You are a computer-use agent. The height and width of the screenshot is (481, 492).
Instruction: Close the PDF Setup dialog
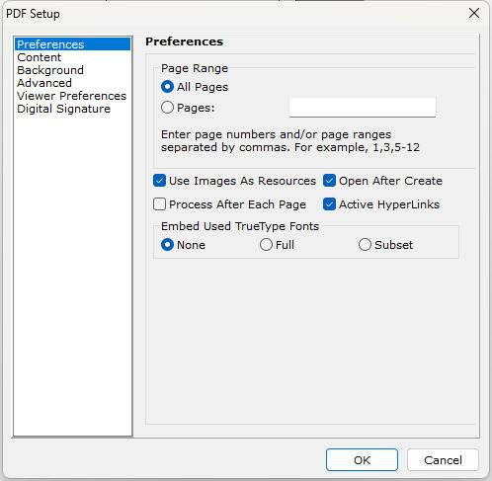point(474,13)
